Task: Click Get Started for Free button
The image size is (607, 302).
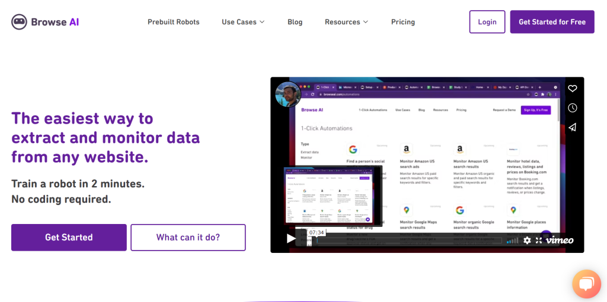Action: coord(552,22)
